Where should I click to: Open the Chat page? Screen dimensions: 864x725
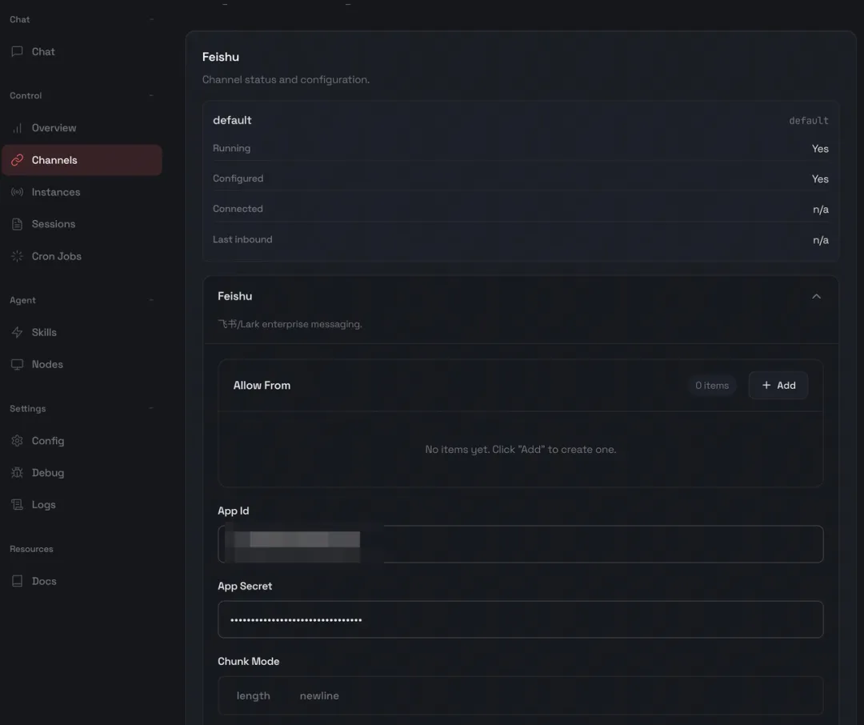[82, 51]
